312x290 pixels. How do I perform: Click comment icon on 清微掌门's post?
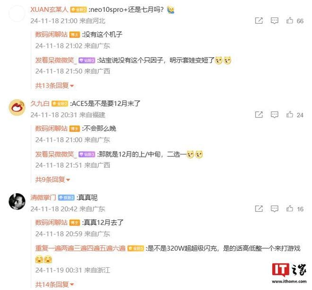pos(274,208)
